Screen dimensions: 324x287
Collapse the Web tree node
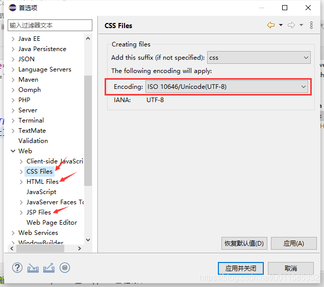pyautogui.click(x=13, y=151)
